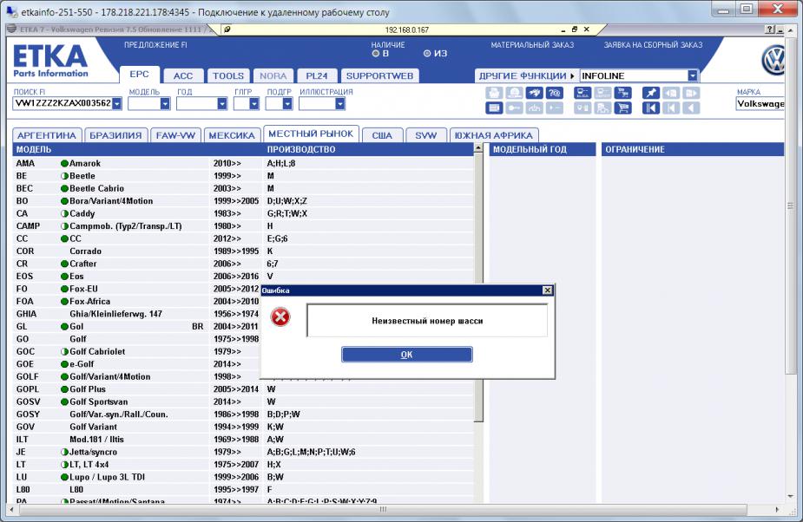Open the TOOLS tab

[228, 76]
